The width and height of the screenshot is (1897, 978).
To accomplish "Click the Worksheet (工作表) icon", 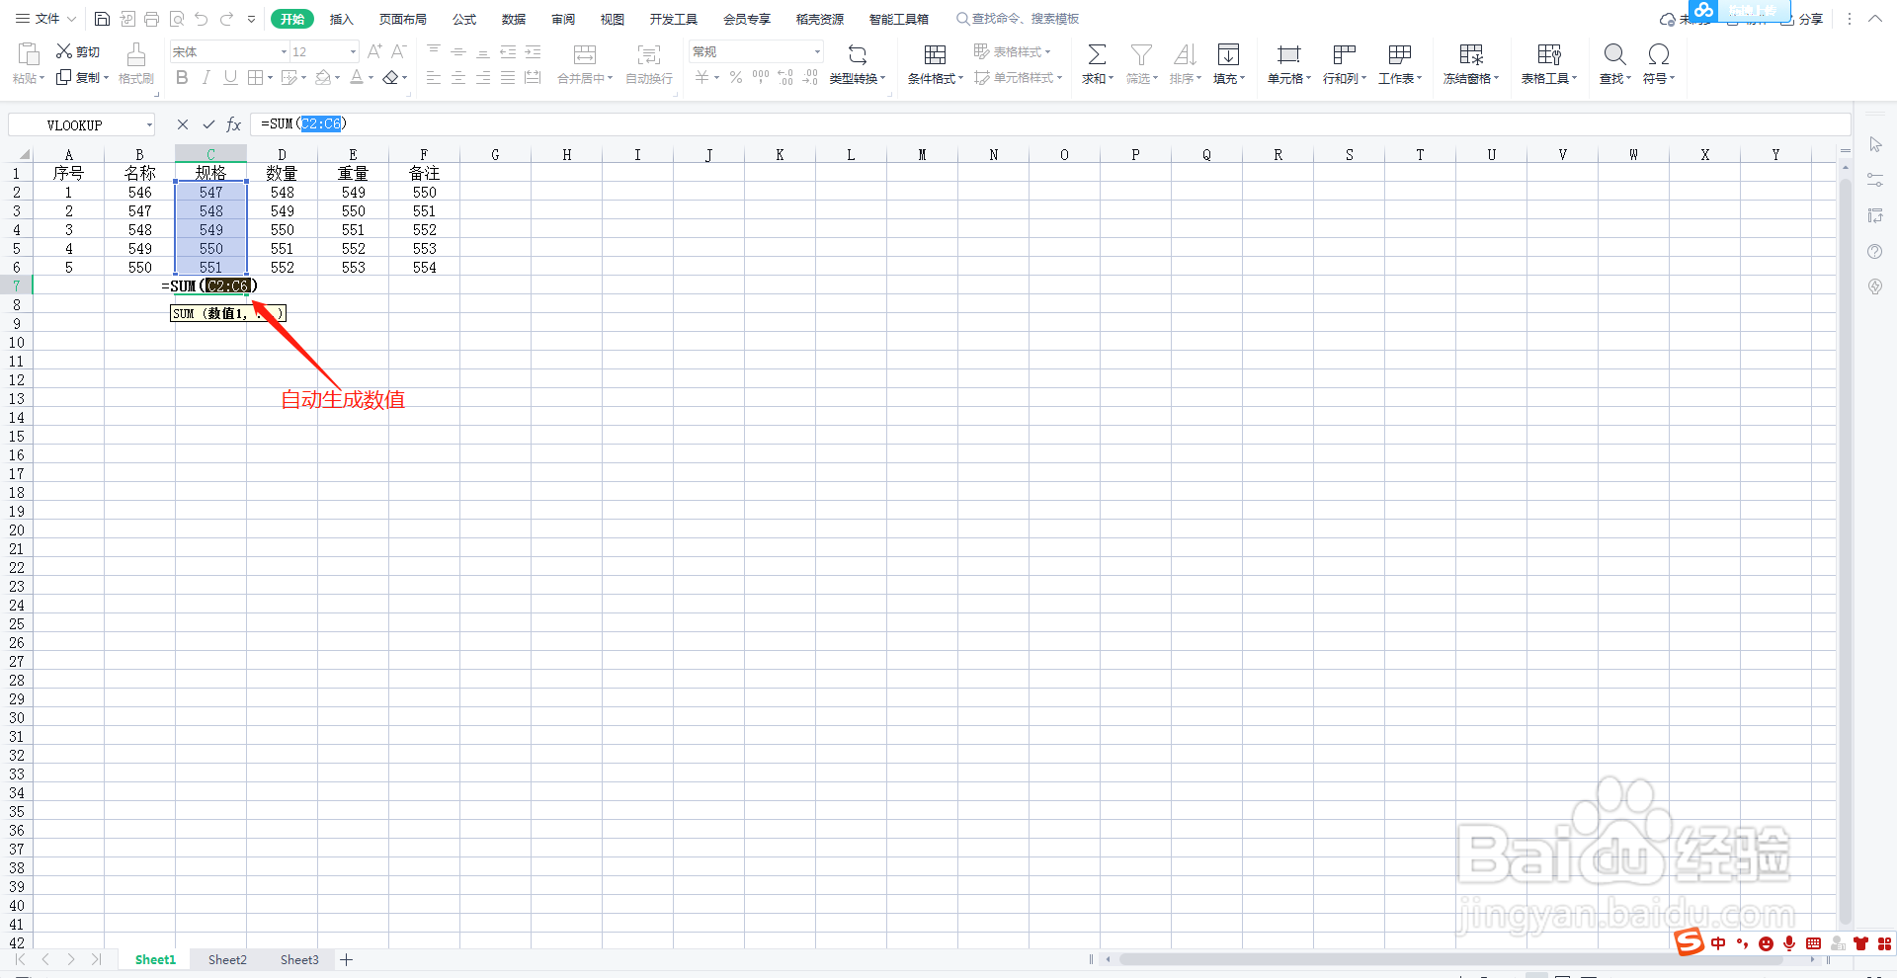I will (x=1399, y=54).
